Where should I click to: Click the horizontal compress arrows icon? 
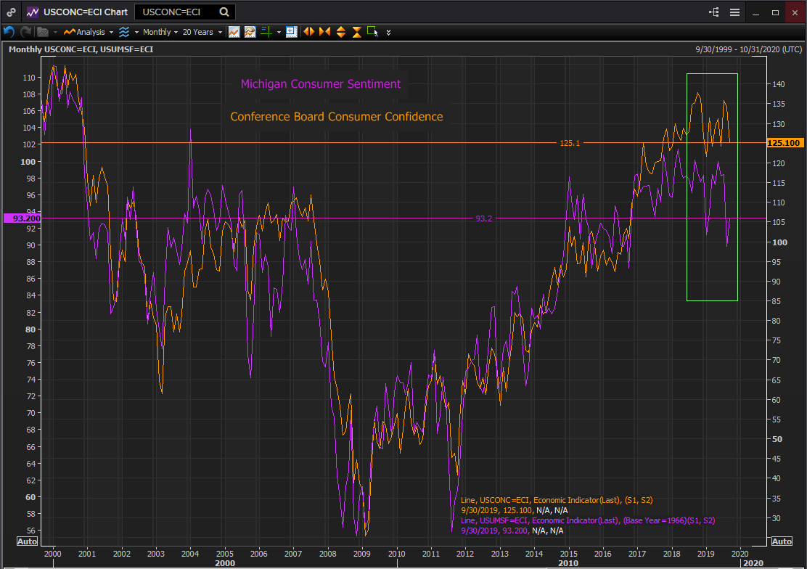[324, 32]
